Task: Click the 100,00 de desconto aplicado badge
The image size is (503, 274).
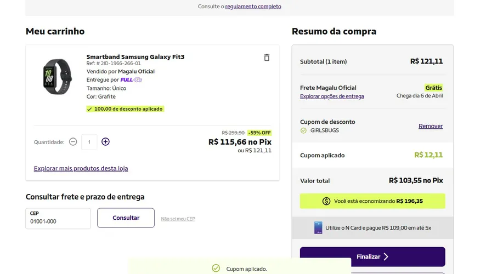Action: [x=125, y=109]
